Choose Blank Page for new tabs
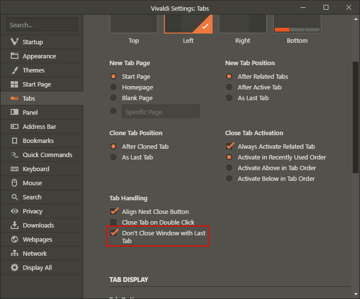 click(x=113, y=98)
